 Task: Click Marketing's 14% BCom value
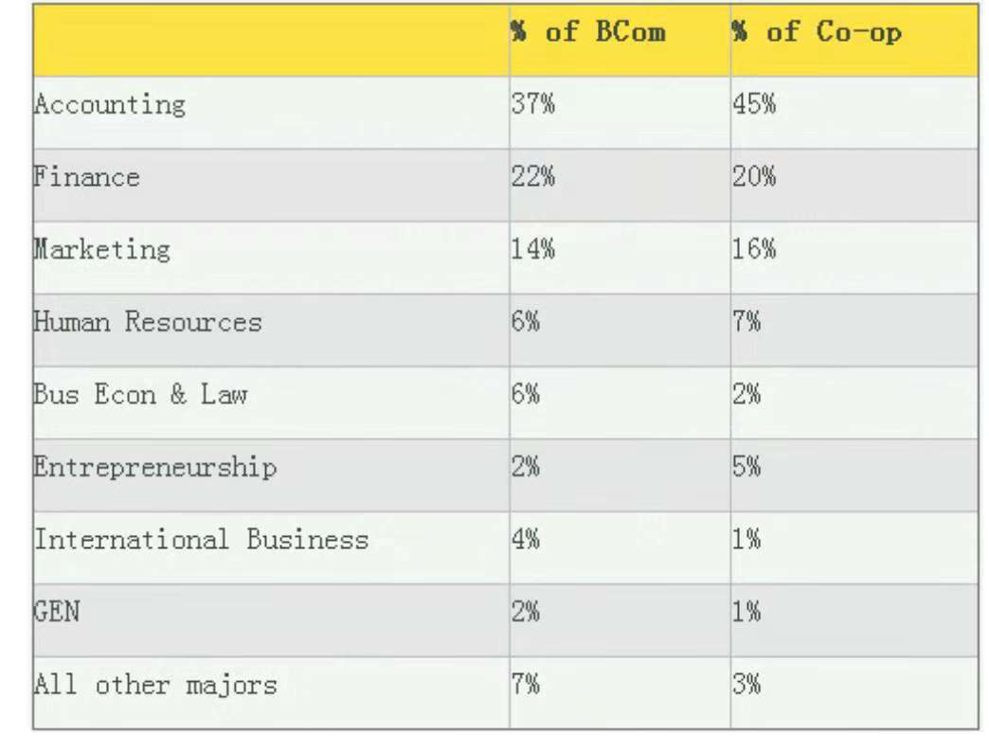[x=533, y=250]
